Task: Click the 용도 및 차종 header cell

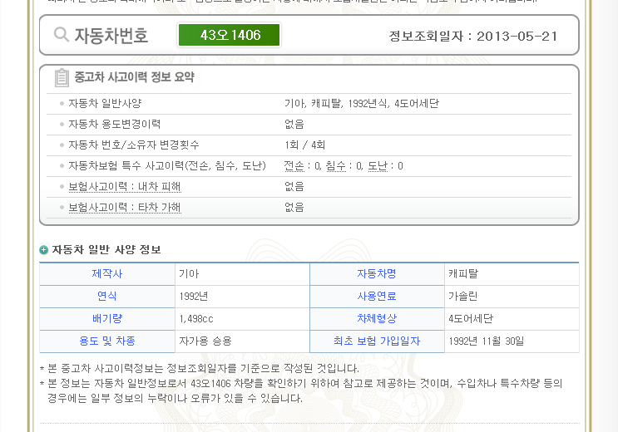Action: click(x=107, y=341)
